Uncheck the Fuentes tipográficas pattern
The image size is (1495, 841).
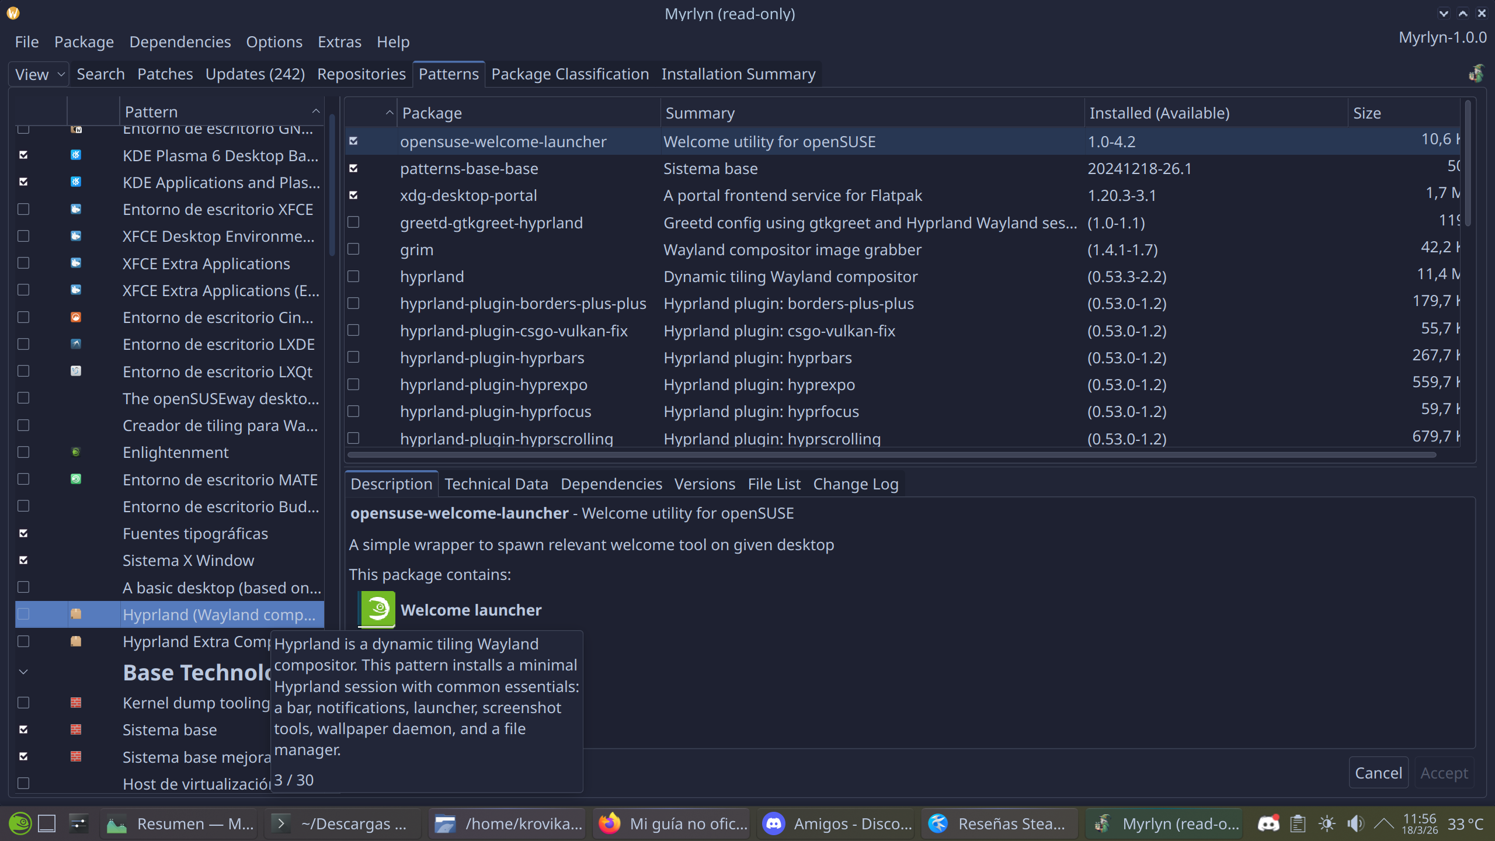23,533
